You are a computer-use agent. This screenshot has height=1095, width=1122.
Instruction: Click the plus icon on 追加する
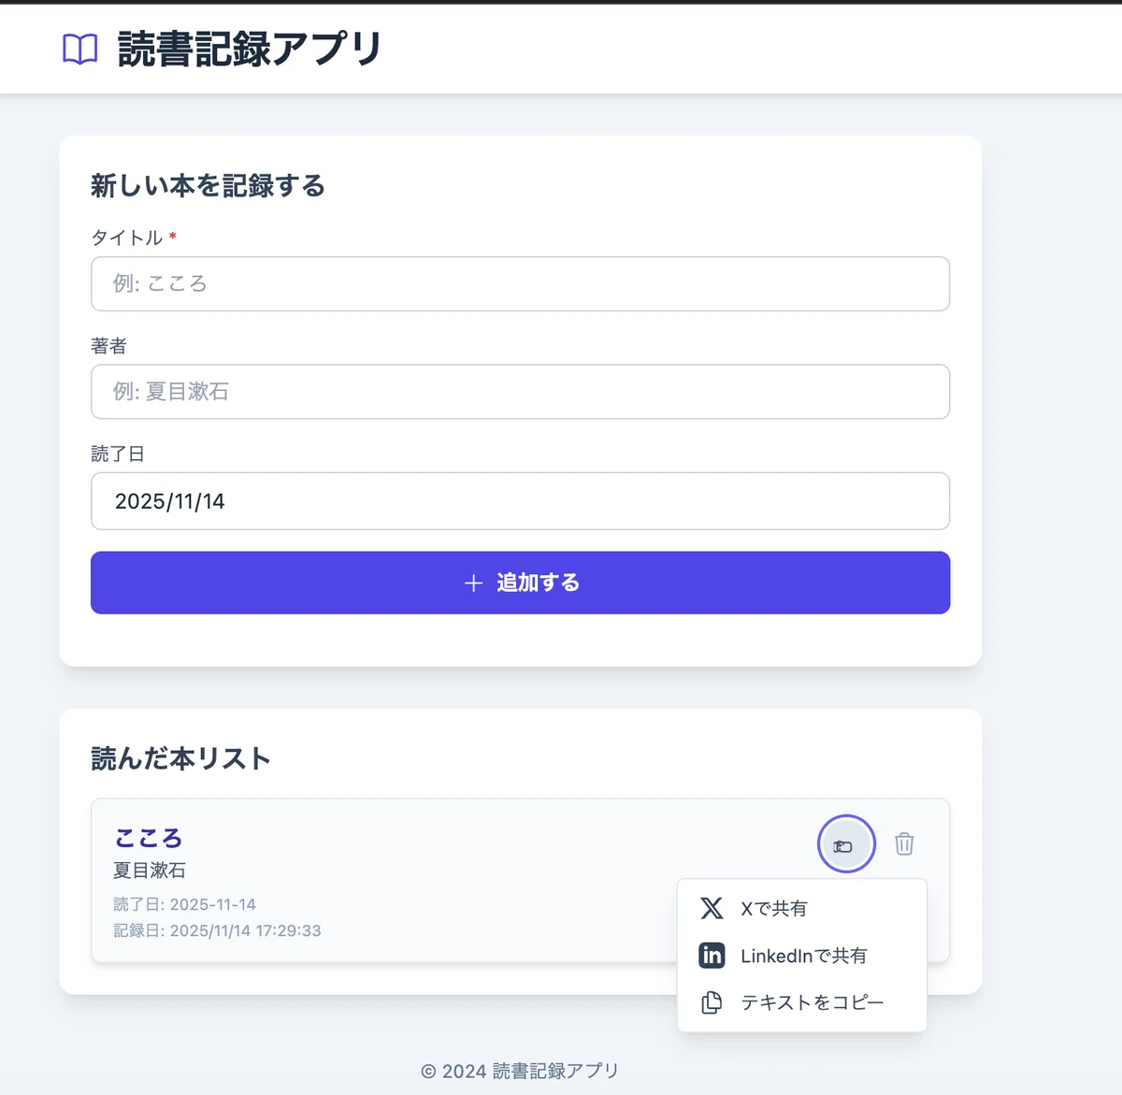pos(473,583)
